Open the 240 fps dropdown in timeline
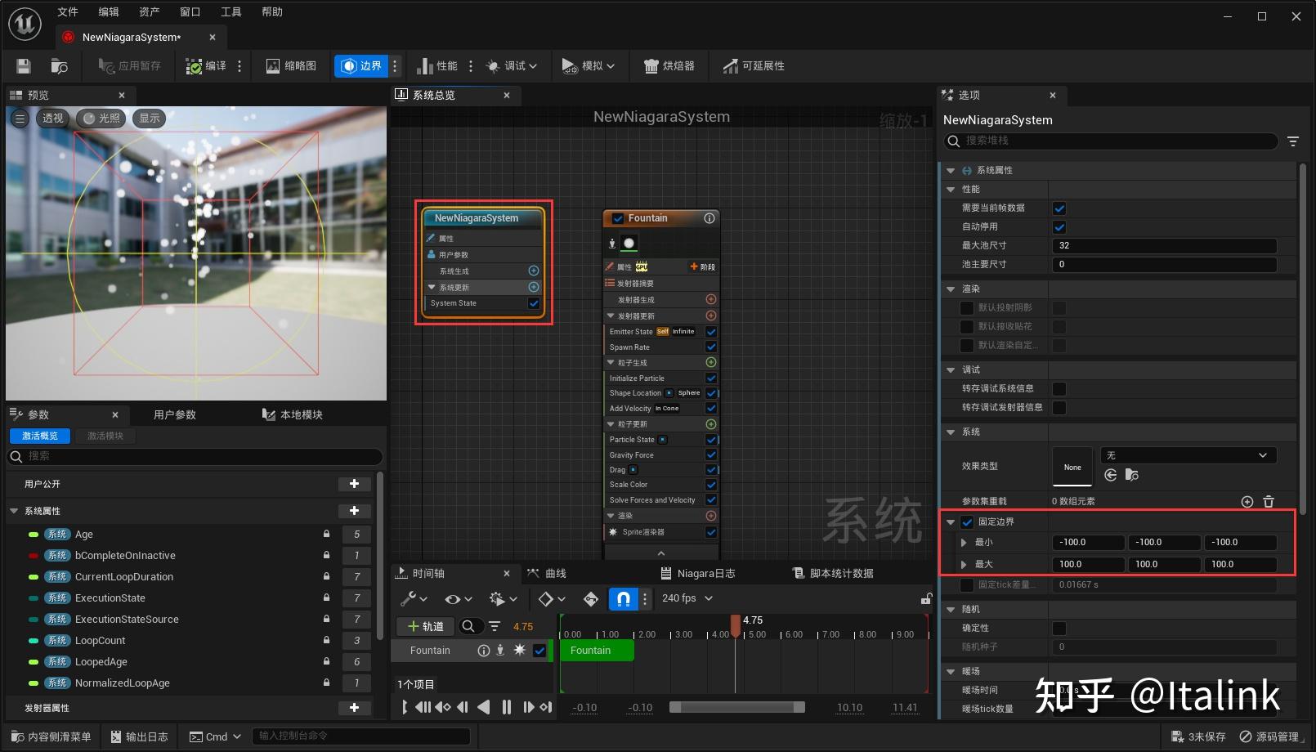The image size is (1316, 752). click(x=687, y=598)
